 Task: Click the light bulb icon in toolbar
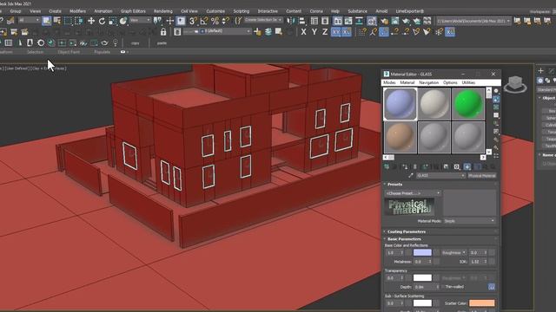click(x=116, y=42)
